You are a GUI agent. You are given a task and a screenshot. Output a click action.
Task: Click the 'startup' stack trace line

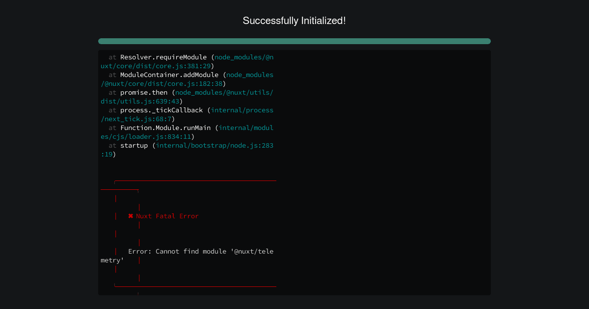[x=191, y=146]
